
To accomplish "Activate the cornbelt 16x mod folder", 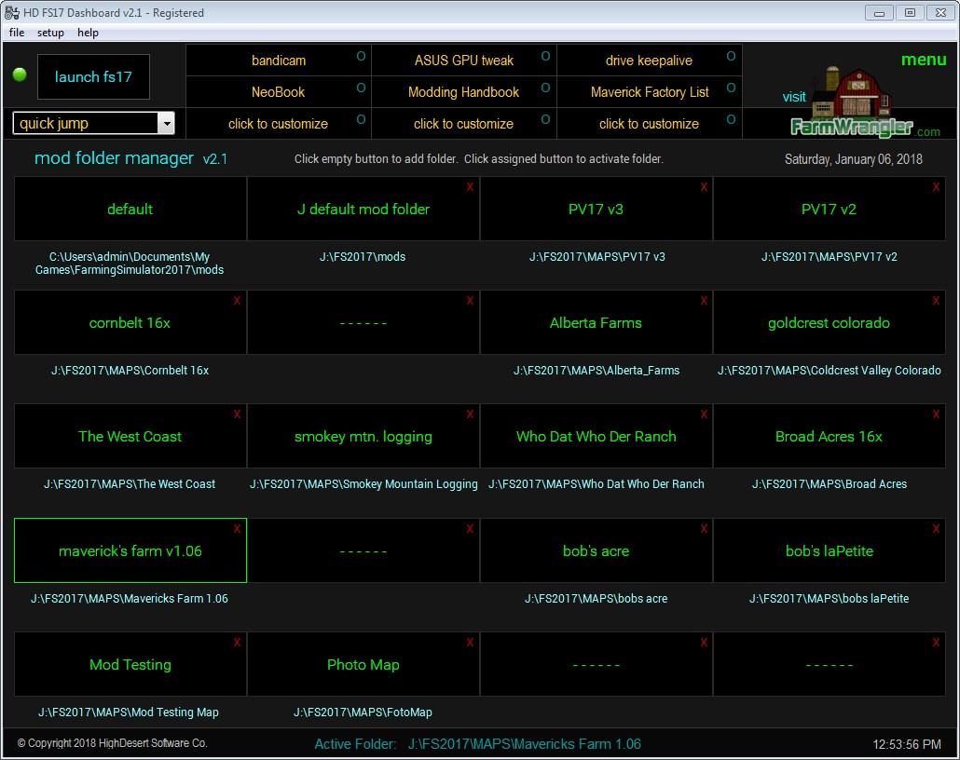I will 130,323.
